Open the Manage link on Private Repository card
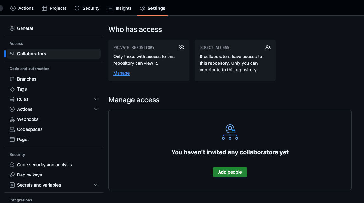 click(x=121, y=73)
